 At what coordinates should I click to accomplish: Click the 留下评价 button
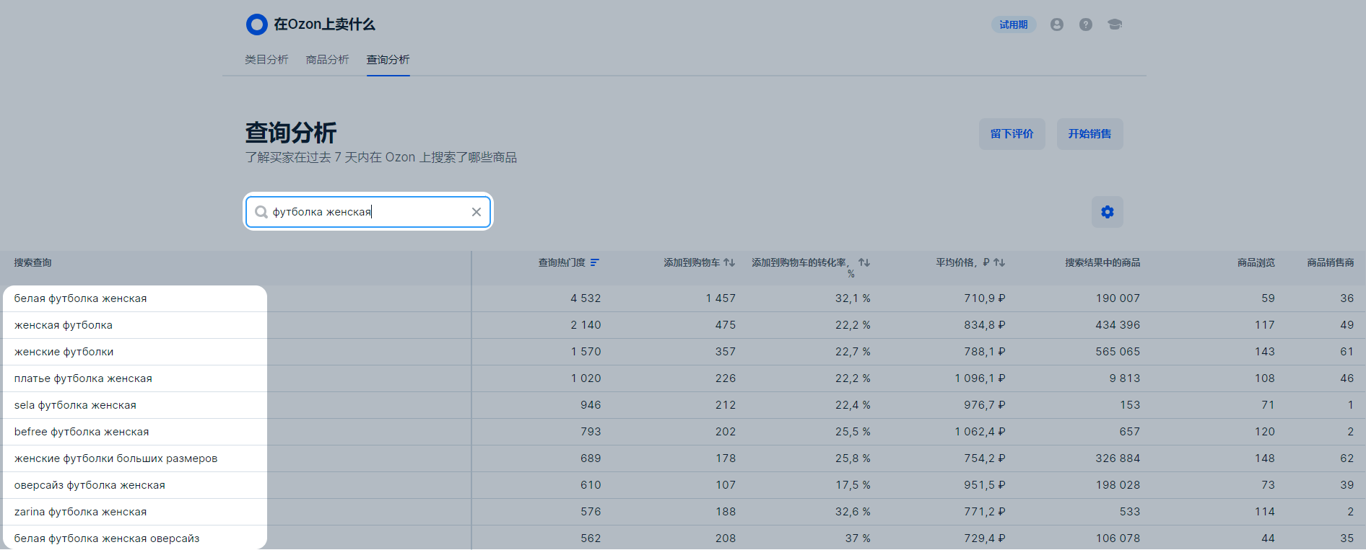[x=1012, y=134]
